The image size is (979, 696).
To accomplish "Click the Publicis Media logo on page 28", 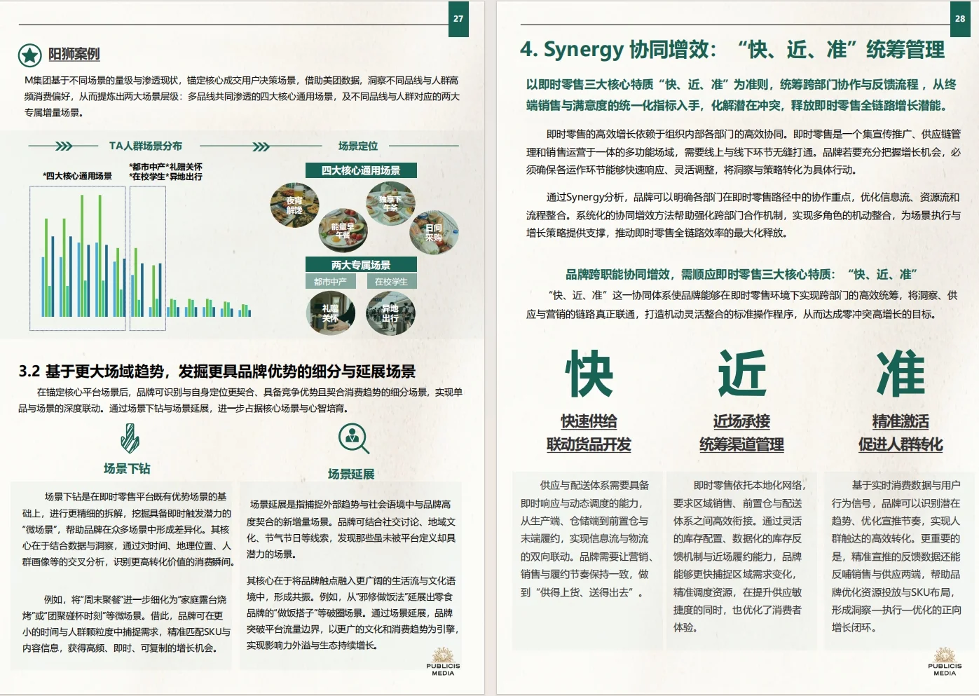I will click(x=945, y=662).
